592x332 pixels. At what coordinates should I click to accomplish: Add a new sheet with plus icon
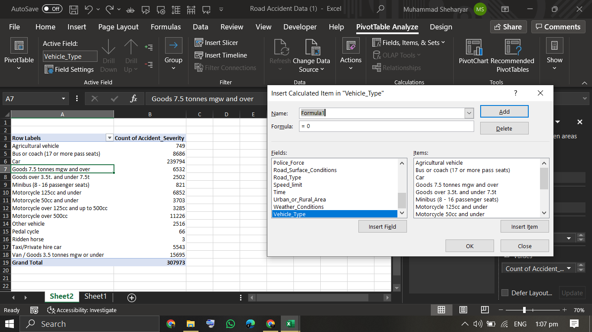[132, 297]
